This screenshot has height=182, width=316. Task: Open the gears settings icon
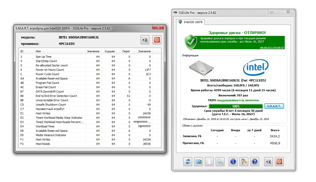pyautogui.click(x=220, y=161)
